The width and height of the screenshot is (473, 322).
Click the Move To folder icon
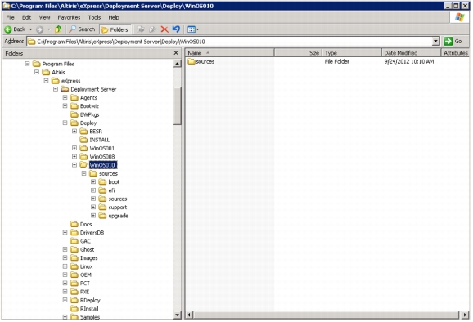coord(141,29)
